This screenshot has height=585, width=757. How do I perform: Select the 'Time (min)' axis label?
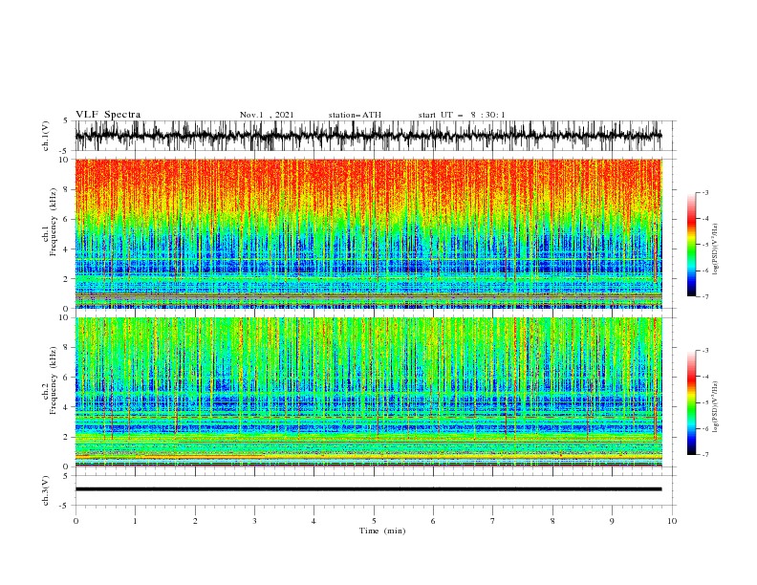(x=382, y=531)
